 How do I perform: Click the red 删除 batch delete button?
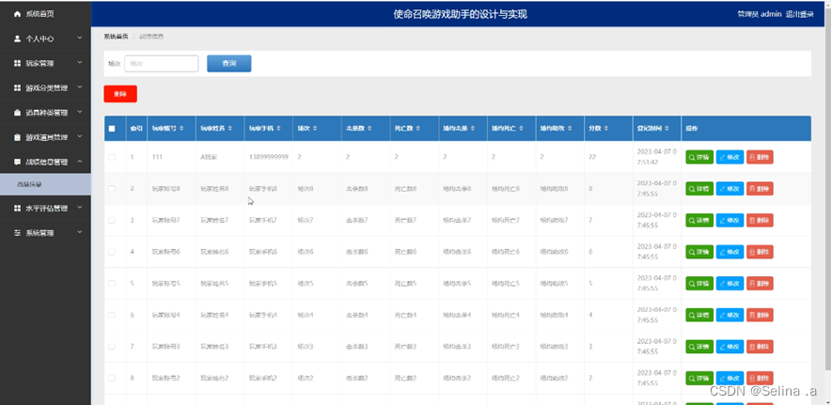[x=120, y=94]
